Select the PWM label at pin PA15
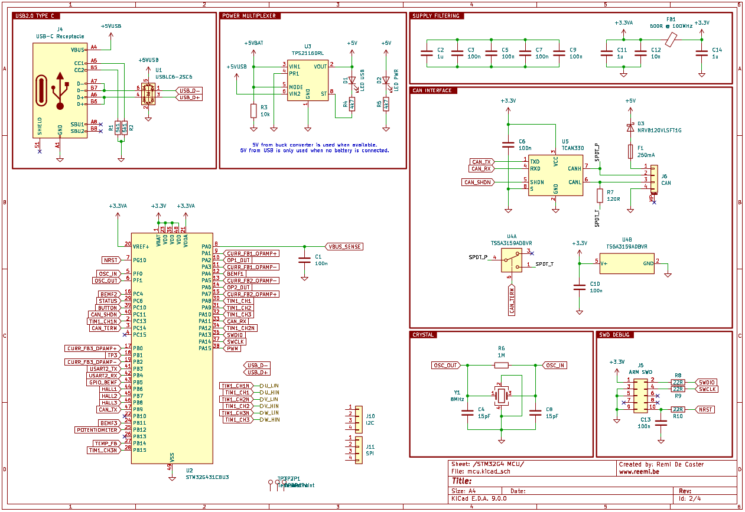This screenshot has height=512, width=745. [232, 348]
